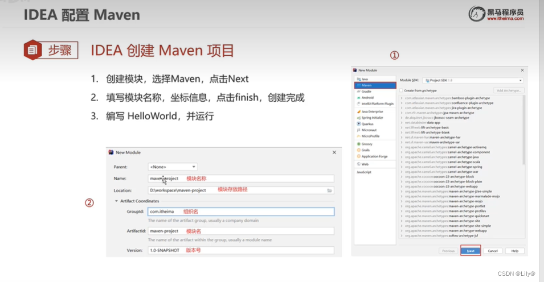The image size is (544, 282).
Task: Select maven-archetype-webapp archetype row
Action: click(461, 231)
